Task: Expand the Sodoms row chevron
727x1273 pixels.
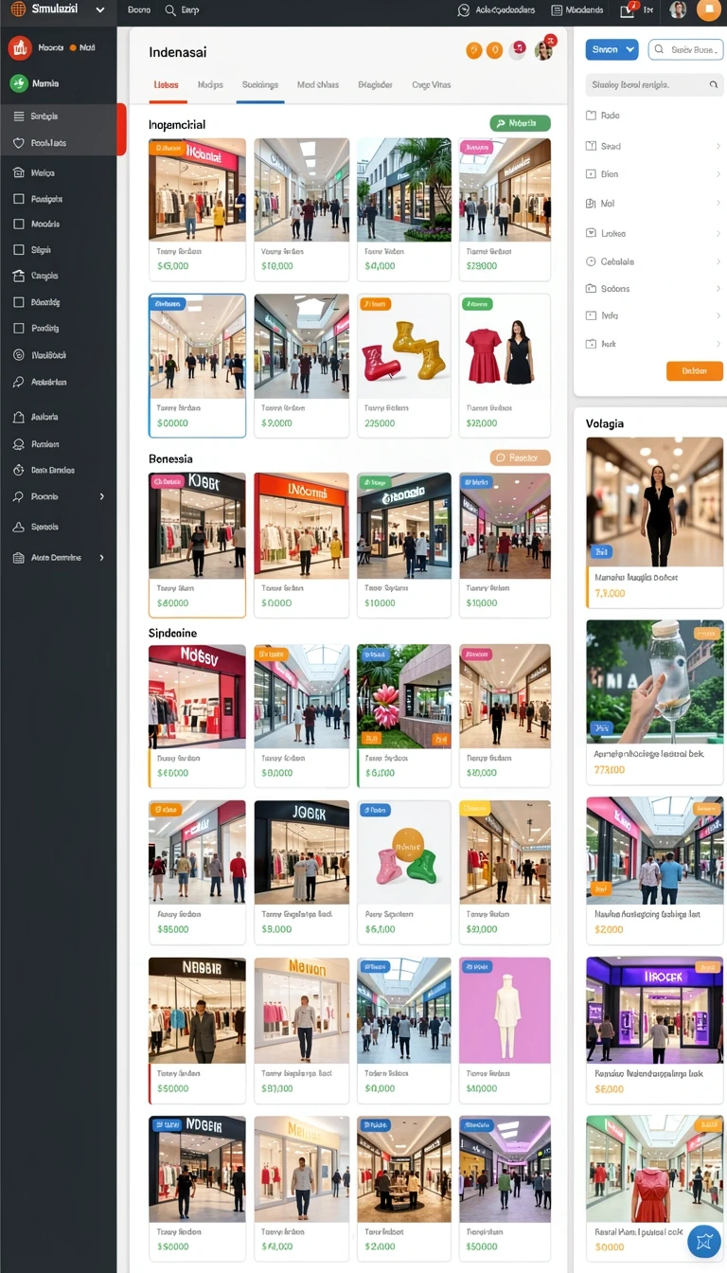Action: 718,289
